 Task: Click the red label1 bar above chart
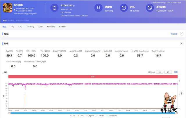click(93, 77)
